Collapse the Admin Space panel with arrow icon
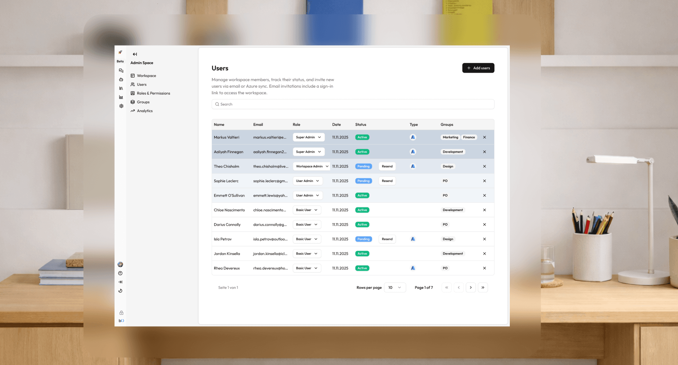678x365 pixels. 135,54
